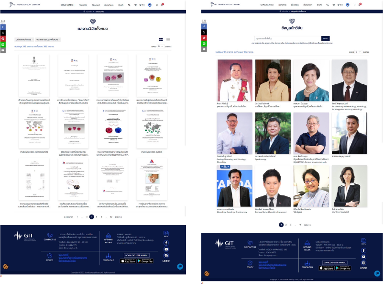
Task: Open chat bubble on researchers page
Action: [377, 273]
